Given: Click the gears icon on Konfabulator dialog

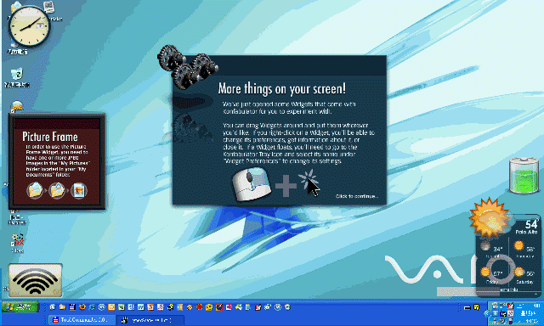Looking at the screenshot, I should pos(187,67).
